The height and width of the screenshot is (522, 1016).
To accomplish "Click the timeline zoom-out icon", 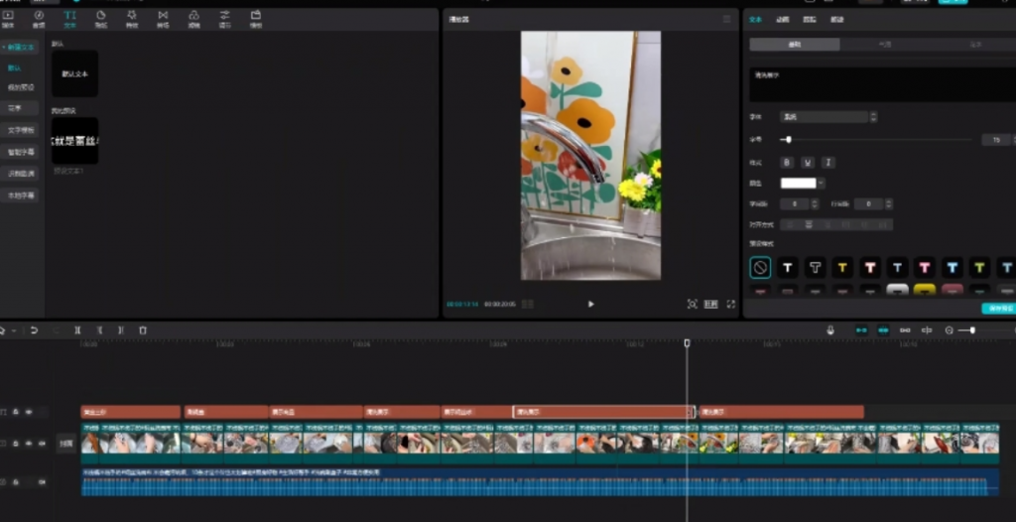I will [x=950, y=330].
